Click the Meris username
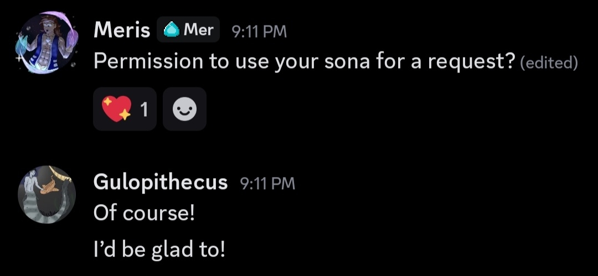 [x=122, y=30]
